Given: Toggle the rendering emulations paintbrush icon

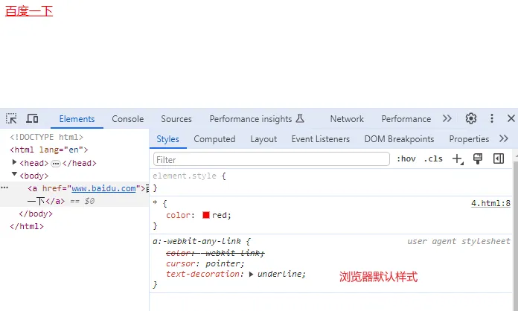Looking at the screenshot, I should 479,158.
